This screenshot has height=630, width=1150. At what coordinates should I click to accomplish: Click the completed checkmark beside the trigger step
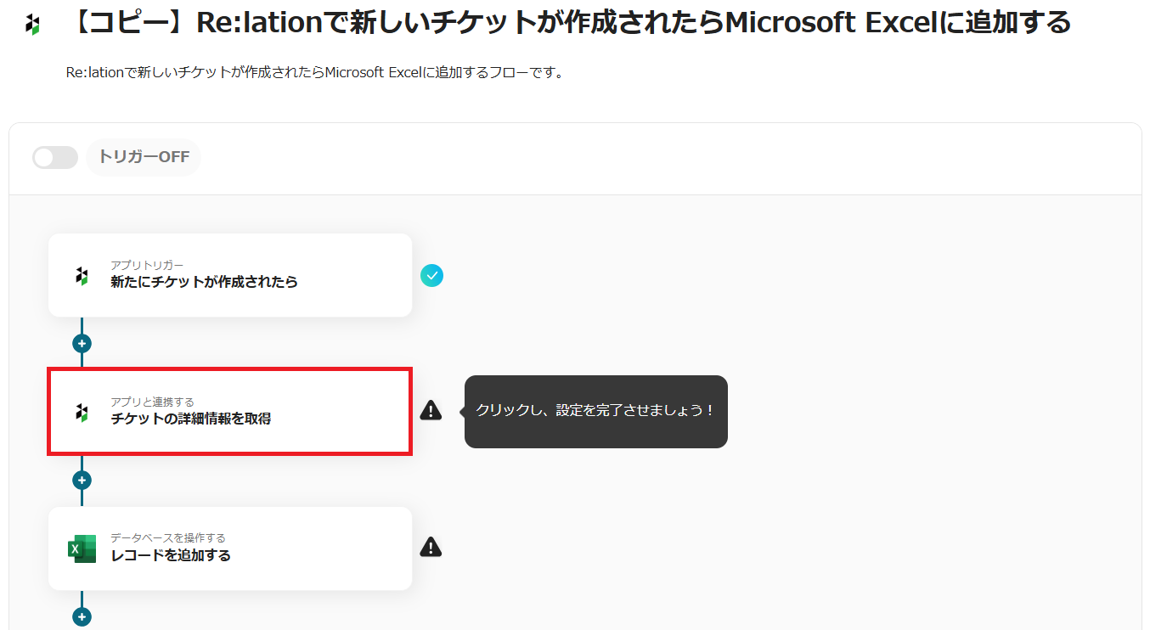pos(432,275)
